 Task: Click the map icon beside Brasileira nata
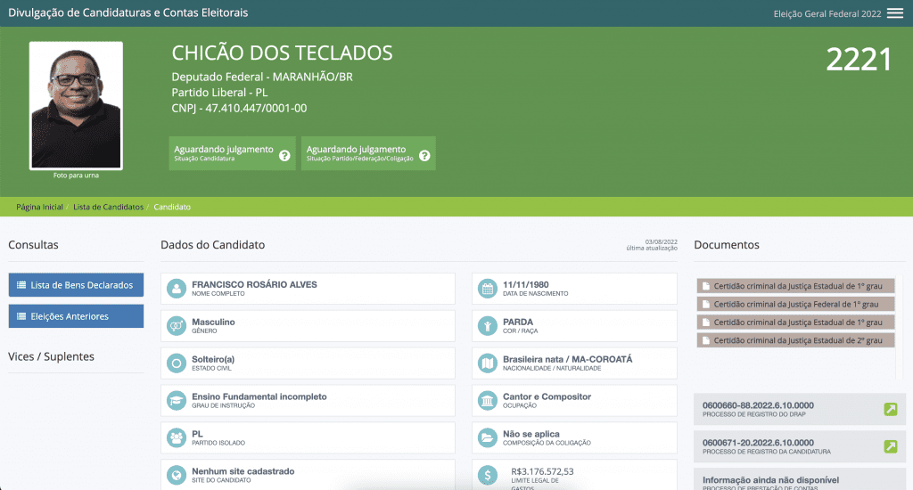487,363
